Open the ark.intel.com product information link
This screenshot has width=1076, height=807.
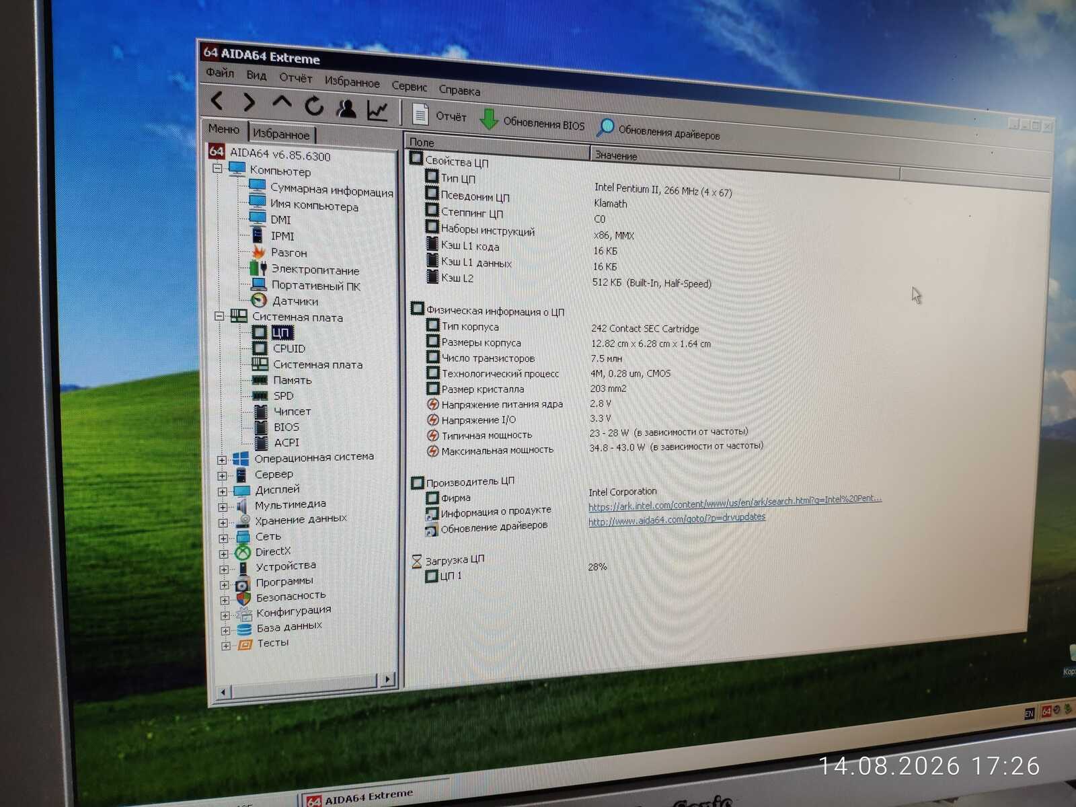tap(734, 502)
